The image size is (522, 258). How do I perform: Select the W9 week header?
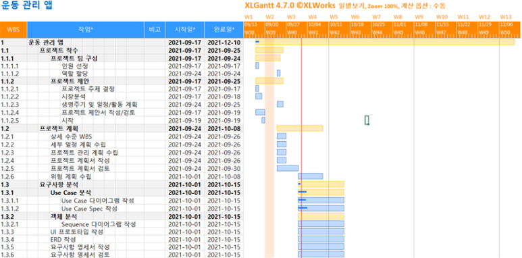pos(419,17)
